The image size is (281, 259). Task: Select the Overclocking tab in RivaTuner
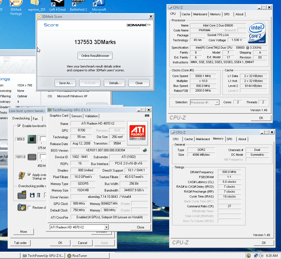pyautogui.click(x=21, y=118)
